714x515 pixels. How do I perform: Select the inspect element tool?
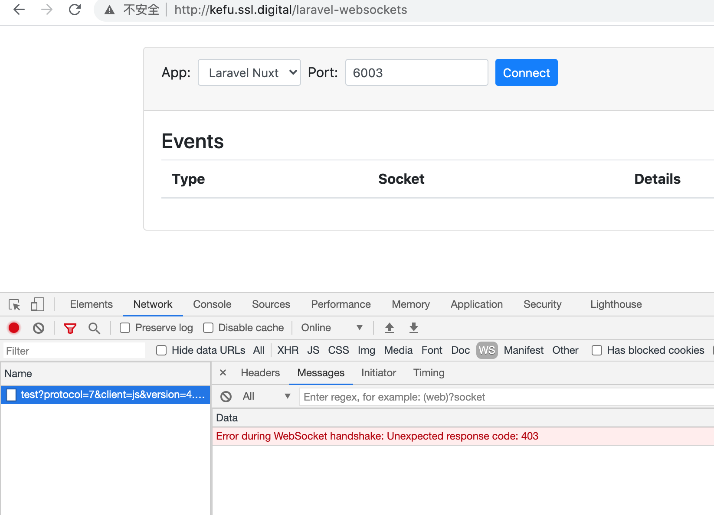pyautogui.click(x=14, y=305)
